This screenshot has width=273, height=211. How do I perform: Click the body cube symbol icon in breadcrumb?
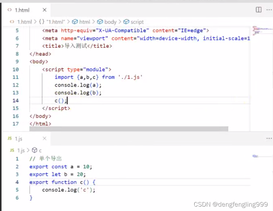point(100,22)
